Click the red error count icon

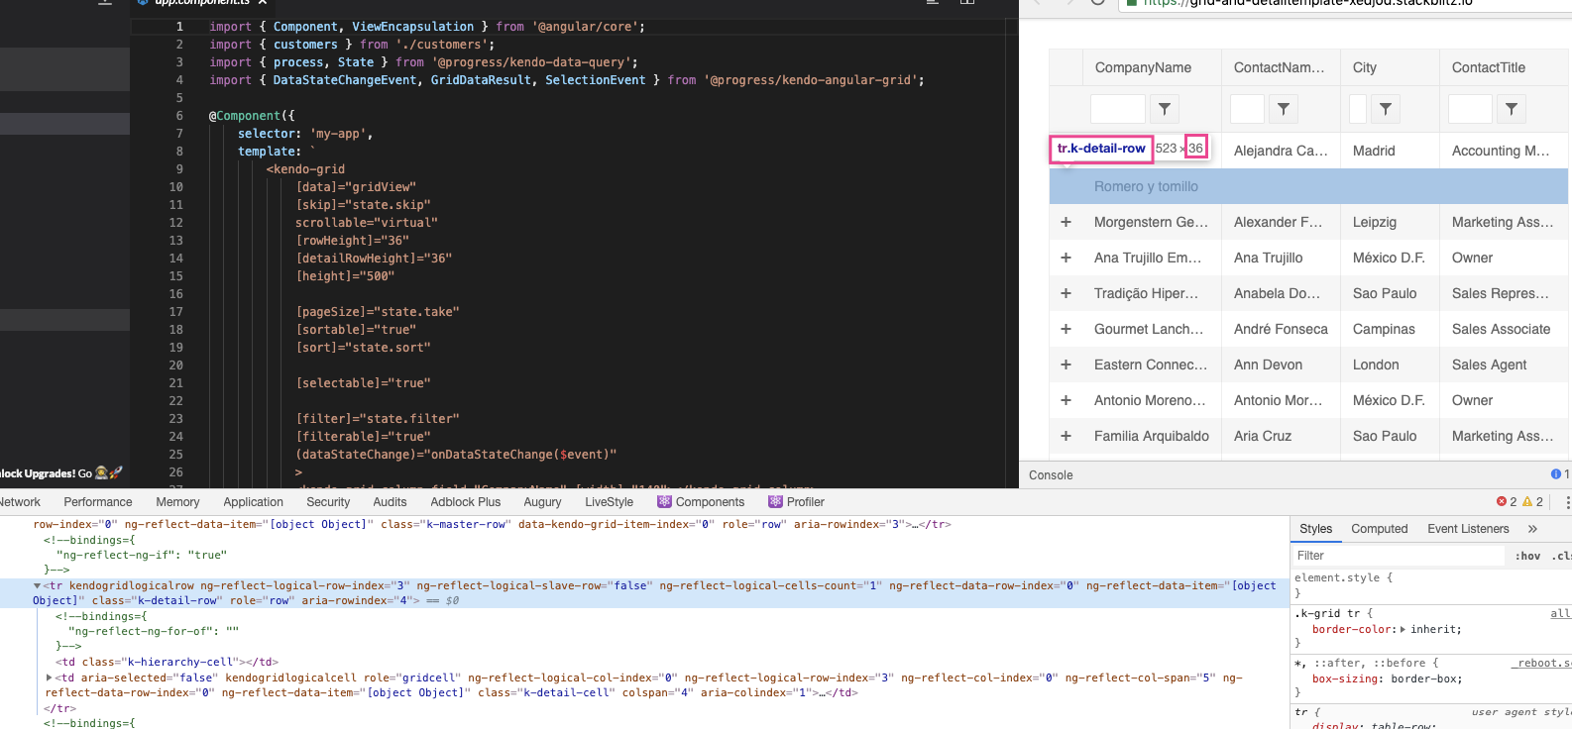1502,502
